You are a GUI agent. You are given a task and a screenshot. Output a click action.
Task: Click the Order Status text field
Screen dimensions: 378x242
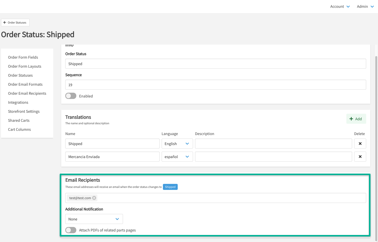[x=215, y=64]
